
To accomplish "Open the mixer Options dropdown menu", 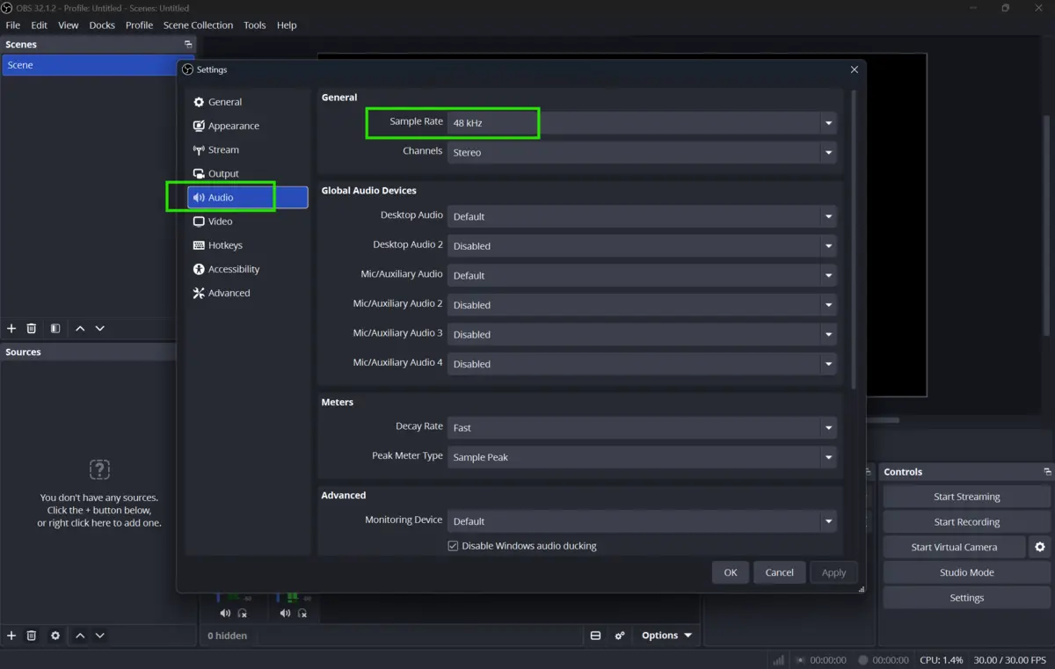I will (666, 635).
